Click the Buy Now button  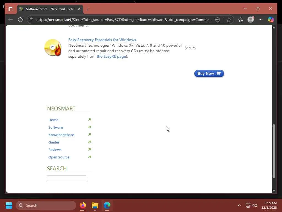tap(209, 73)
